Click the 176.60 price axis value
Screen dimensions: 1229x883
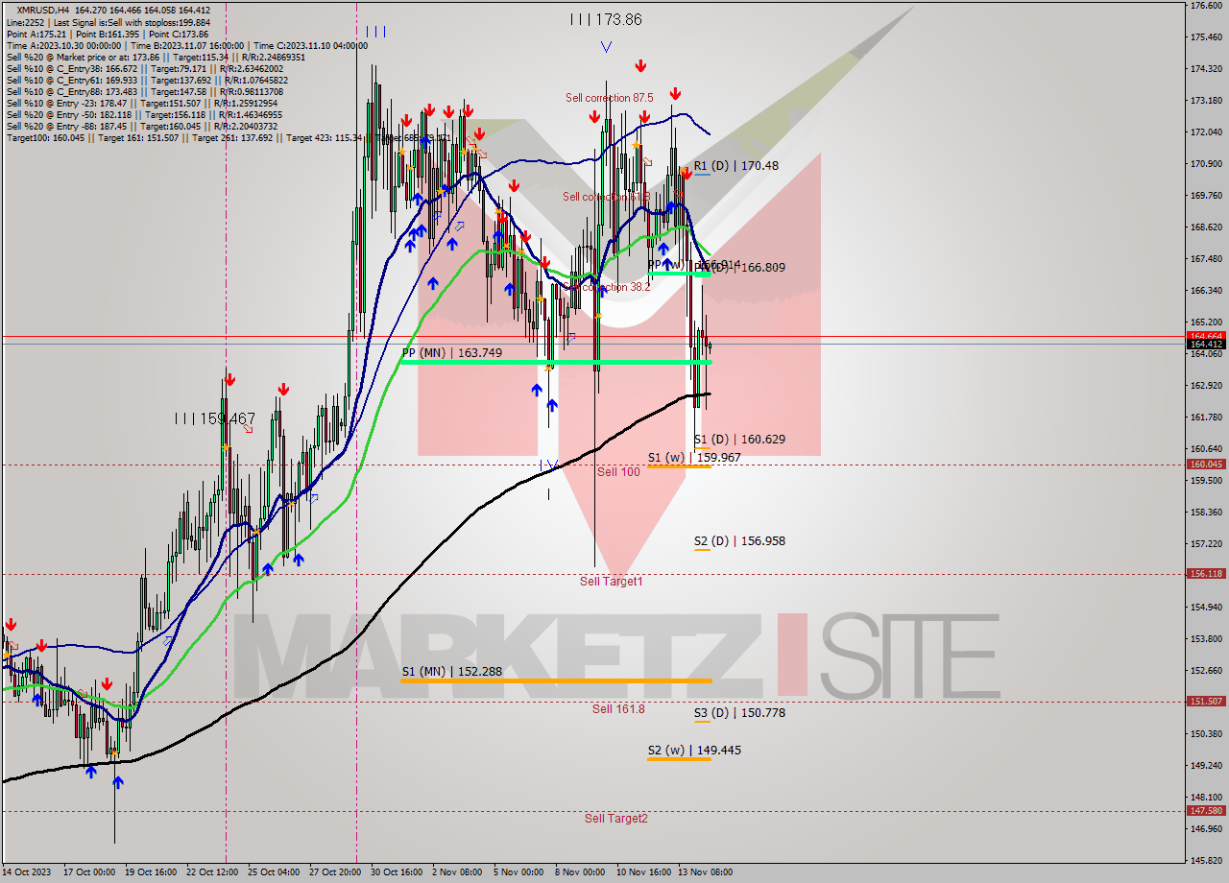pyautogui.click(x=1206, y=6)
